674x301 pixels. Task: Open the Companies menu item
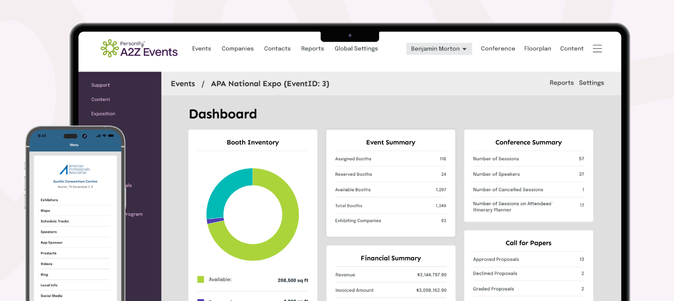(x=237, y=49)
